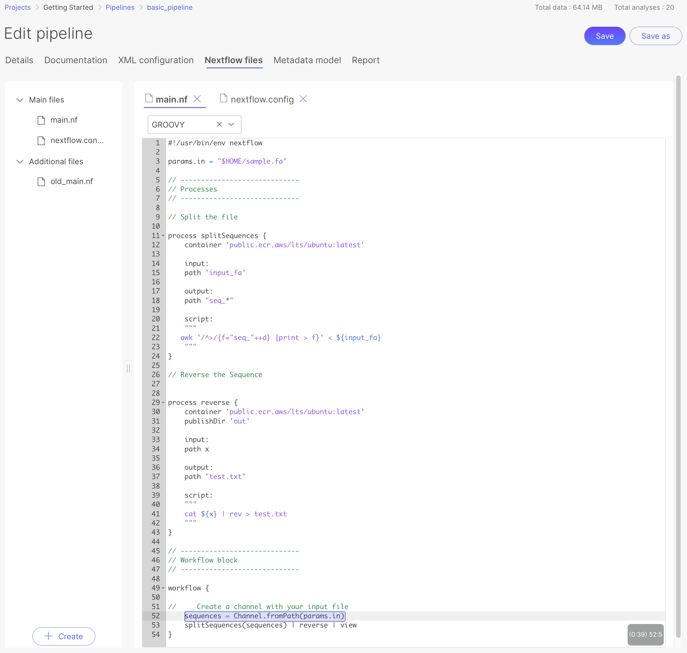The height and width of the screenshot is (653, 687).
Task: Open the language dropdown arrow
Action: 231,124
